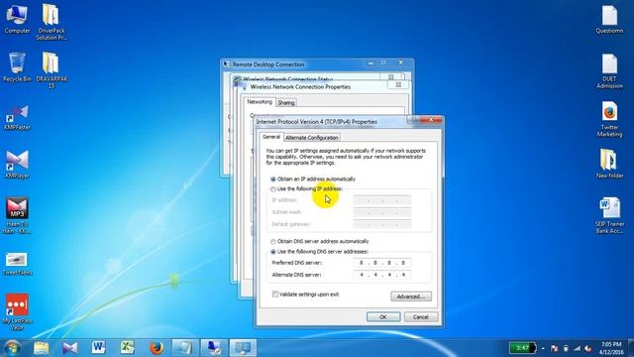634x357 pixels.
Task: Open the Twitter Marketing Firefox file
Action: 609,119
